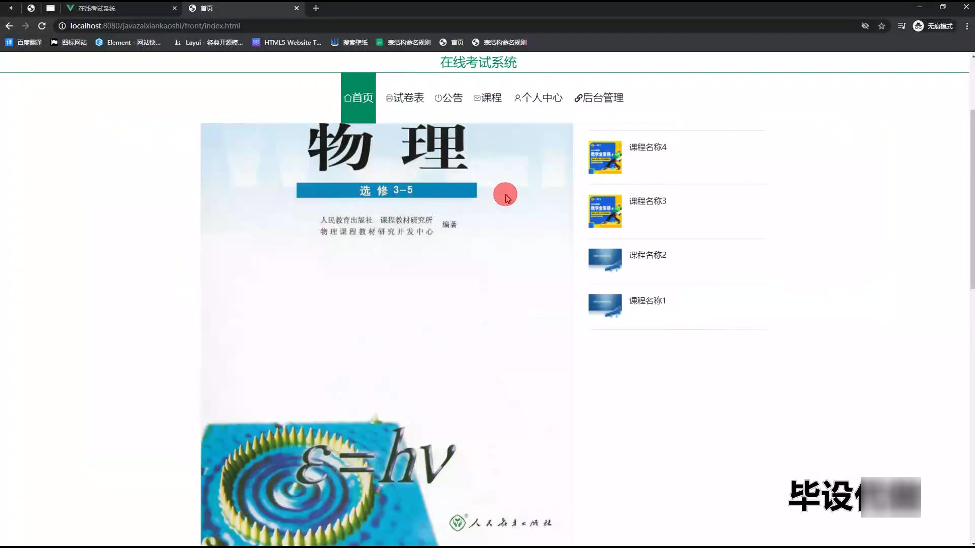The image size is (975, 548).
Task: Click the site info icon in address bar
Action: tap(62, 26)
